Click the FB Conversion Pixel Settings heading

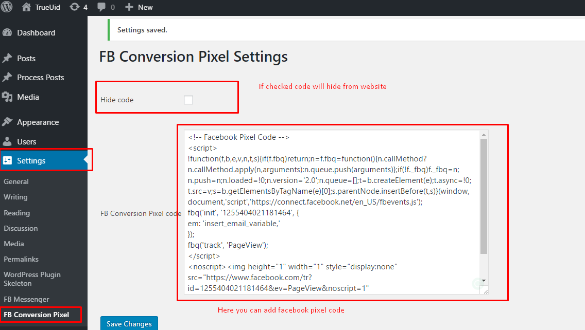[193, 57]
